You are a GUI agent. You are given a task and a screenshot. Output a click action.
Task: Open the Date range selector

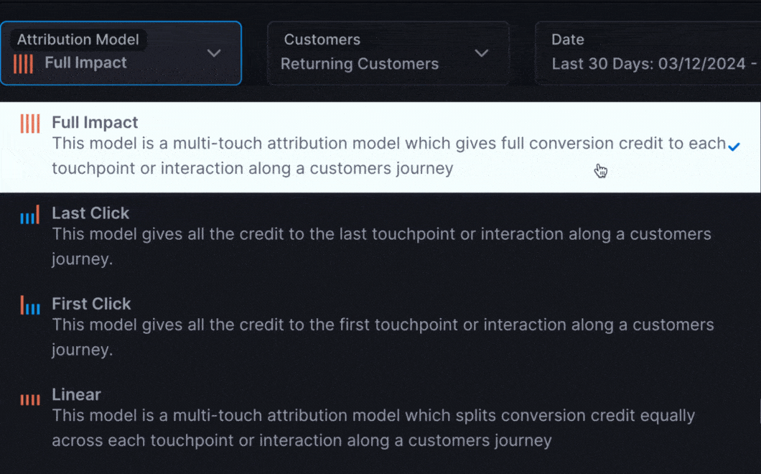[x=648, y=53]
